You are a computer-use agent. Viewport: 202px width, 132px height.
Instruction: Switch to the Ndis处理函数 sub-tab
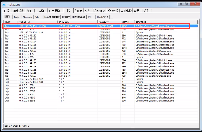pos(51,17)
